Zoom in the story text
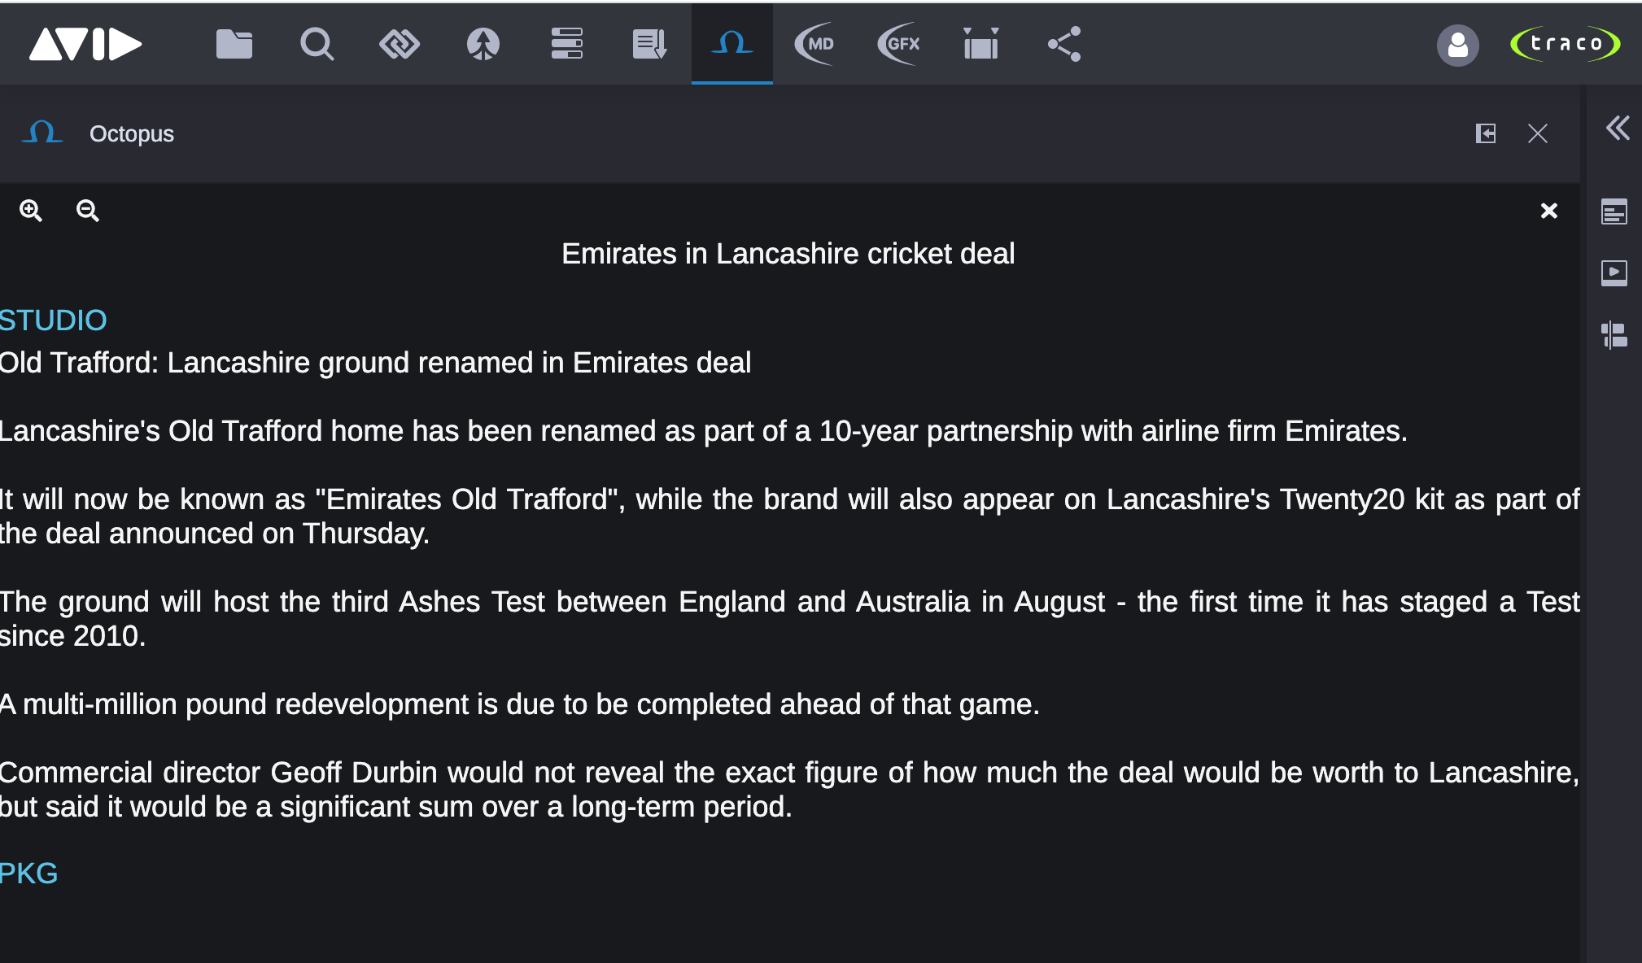The image size is (1642, 963). point(31,211)
